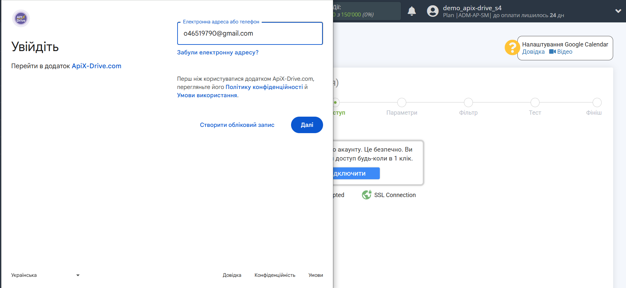Click the Далі button
This screenshot has width=626, height=288.
coord(307,125)
